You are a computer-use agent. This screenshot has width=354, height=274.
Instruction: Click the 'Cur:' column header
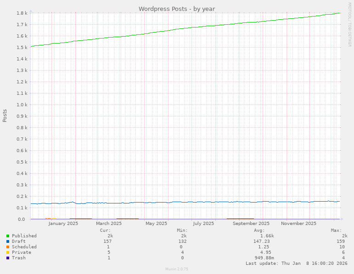click(x=105, y=230)
